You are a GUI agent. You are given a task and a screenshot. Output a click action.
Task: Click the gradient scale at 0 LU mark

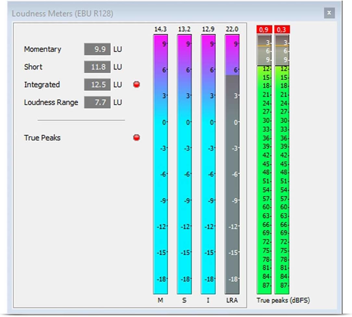point(160,122)
